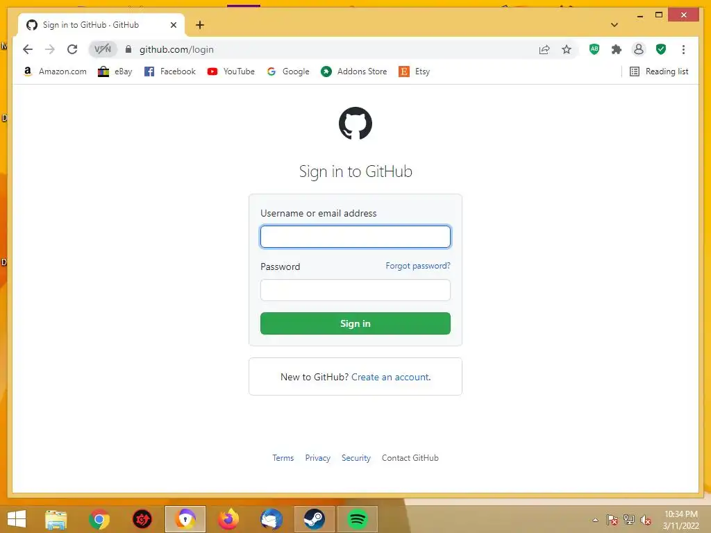The width and height of the screenshot is (711, 533).
Task: Focus the Username or email address field
Action: [355, 237]
